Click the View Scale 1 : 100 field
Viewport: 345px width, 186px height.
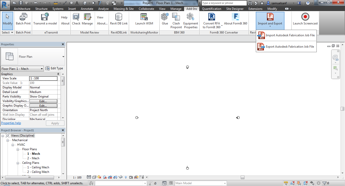[43, 78]
